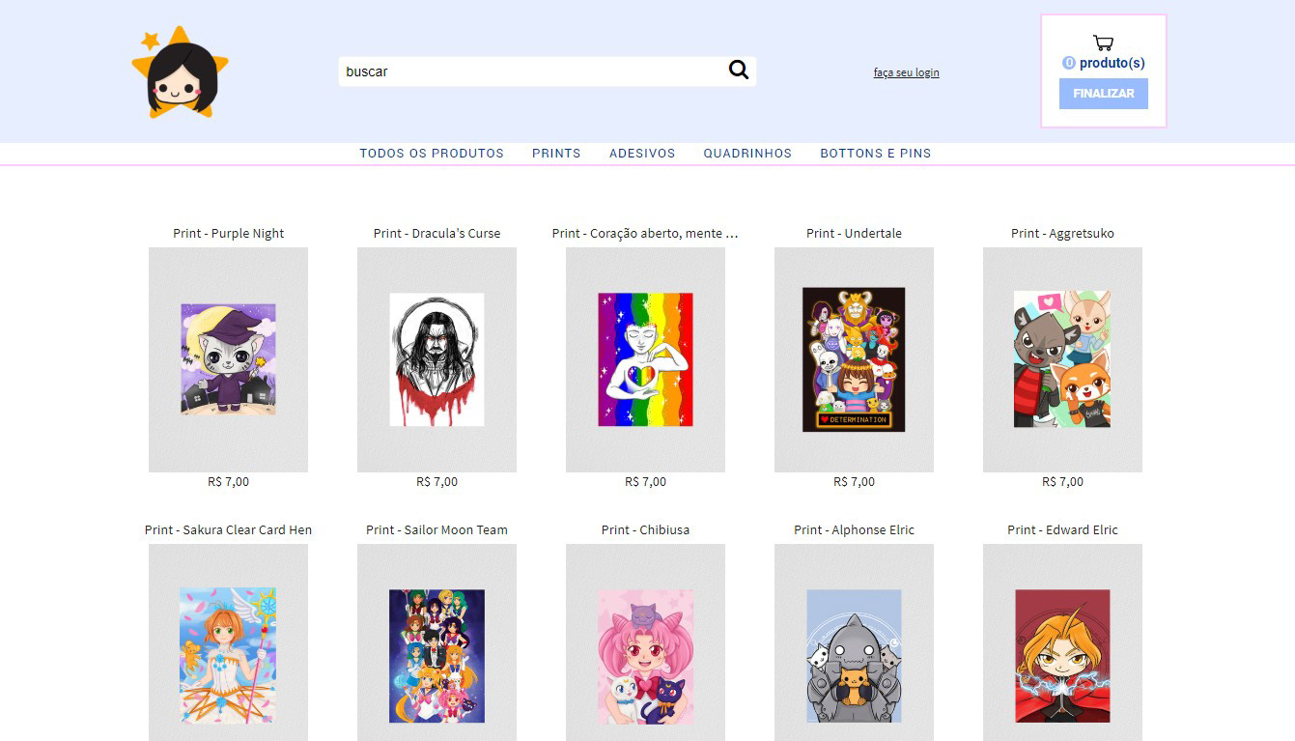Select the Undertale artwork thumbnail
The width and height of the screenshot is (1295, 741).
point(854,359)
